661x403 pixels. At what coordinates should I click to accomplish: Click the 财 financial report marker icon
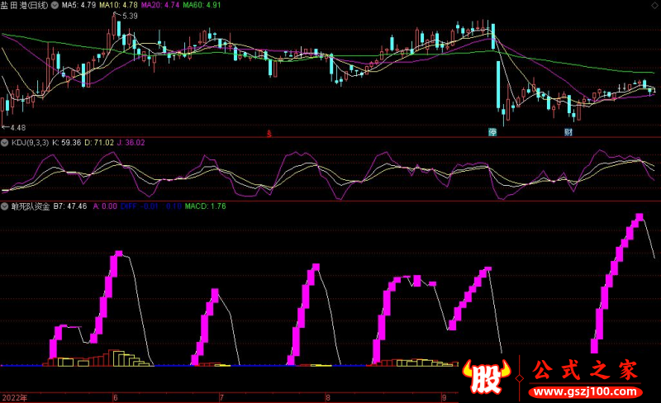coord(568,132)
